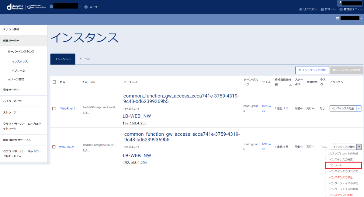Open the region selector dropdown arrow
Image resolution: width=364 pixels, height=197 pixels.
[x=361, y=18]
